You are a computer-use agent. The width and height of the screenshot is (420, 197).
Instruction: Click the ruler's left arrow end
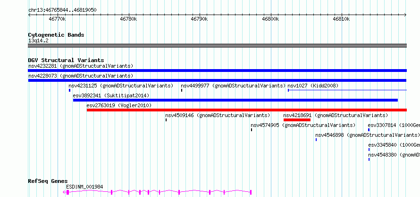point(29,15)
